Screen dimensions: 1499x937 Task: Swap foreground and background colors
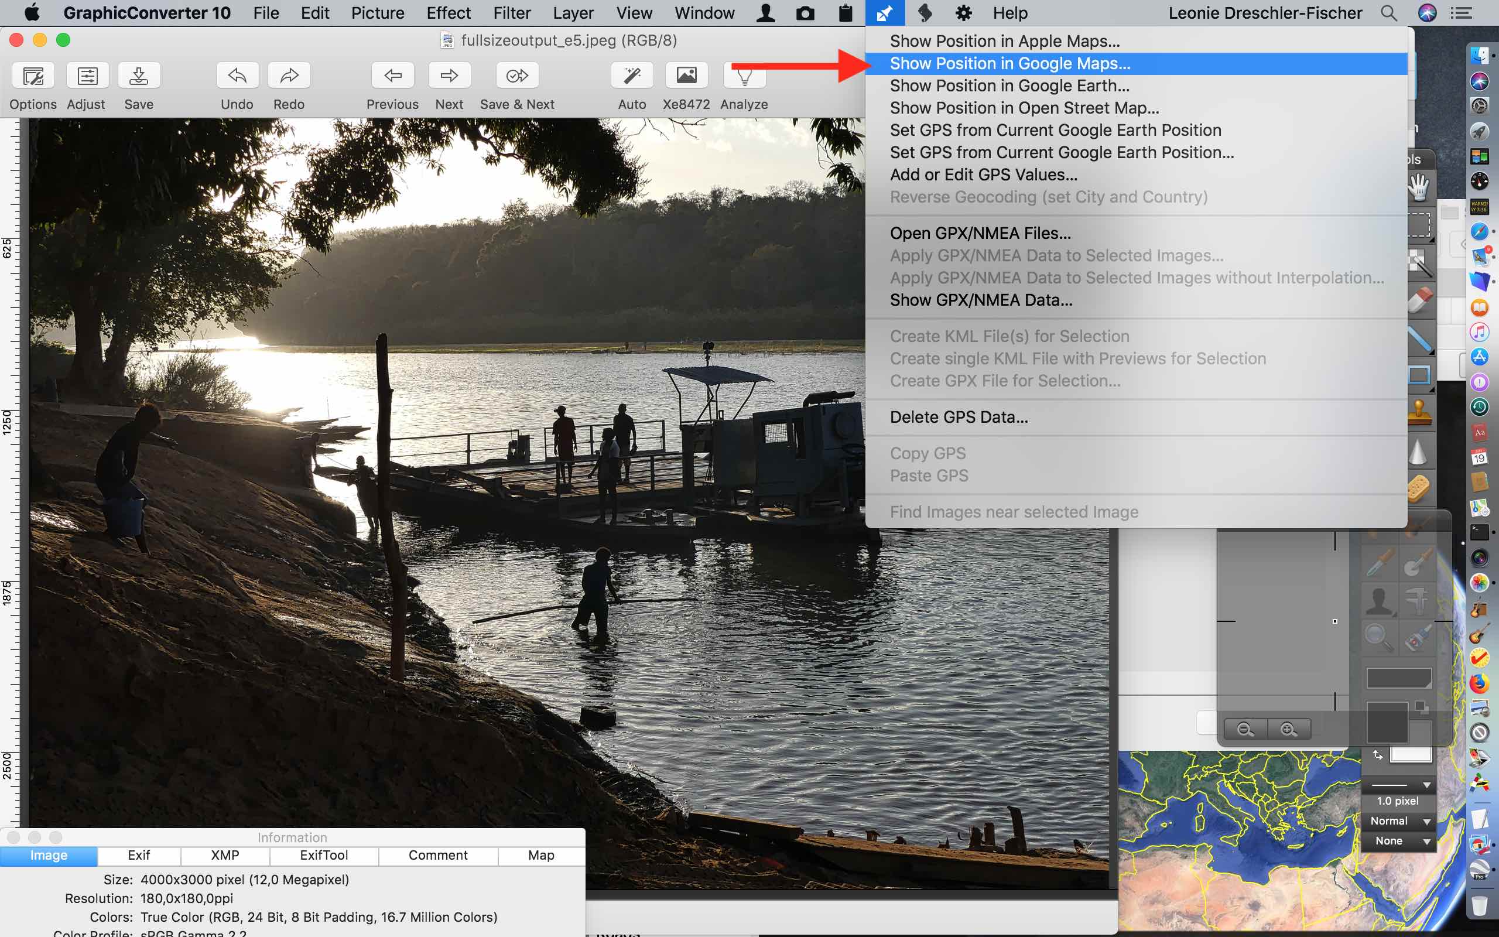point(1378,755)
